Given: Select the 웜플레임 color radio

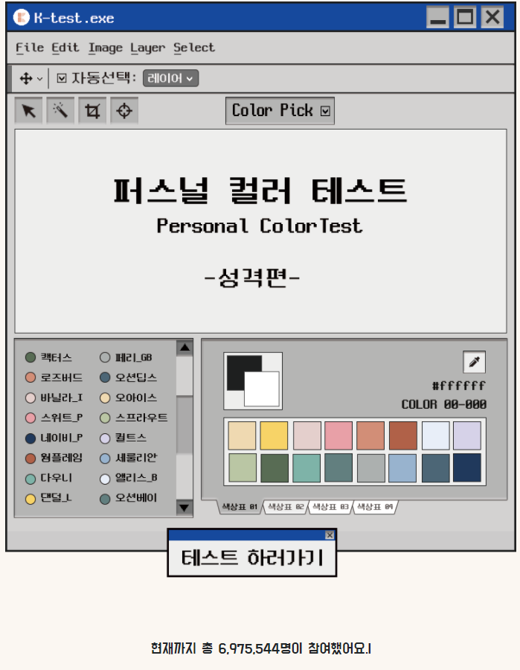Looking at the screenshot, I should click(x=31, y=458).
